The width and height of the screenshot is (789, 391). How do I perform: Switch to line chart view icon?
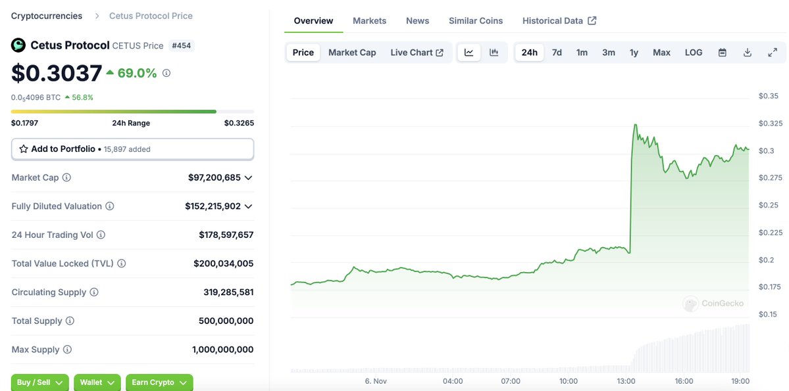[469, 53]
